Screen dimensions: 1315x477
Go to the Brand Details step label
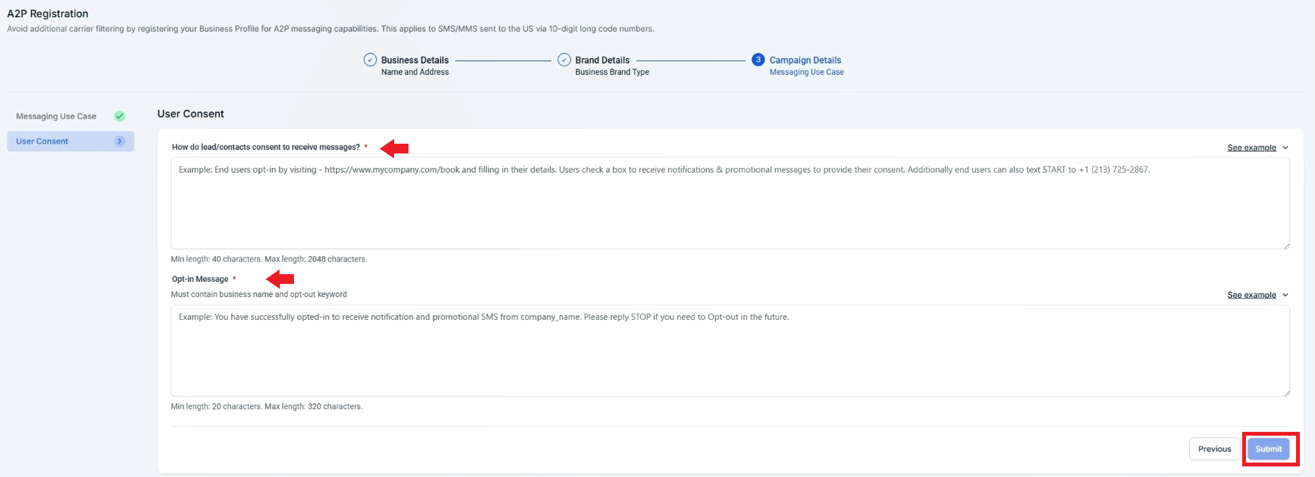coord(602,60)
